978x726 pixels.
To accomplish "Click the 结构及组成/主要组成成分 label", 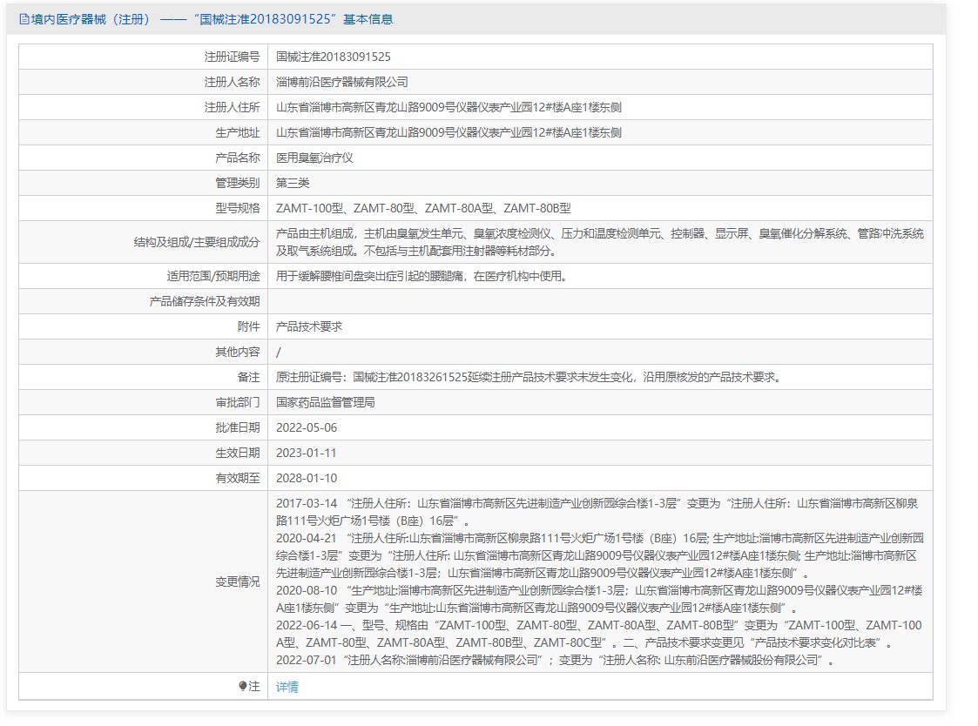I will pos(197,242).
